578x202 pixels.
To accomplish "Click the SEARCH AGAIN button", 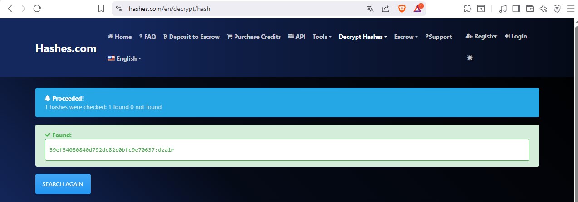I will 63,184.
